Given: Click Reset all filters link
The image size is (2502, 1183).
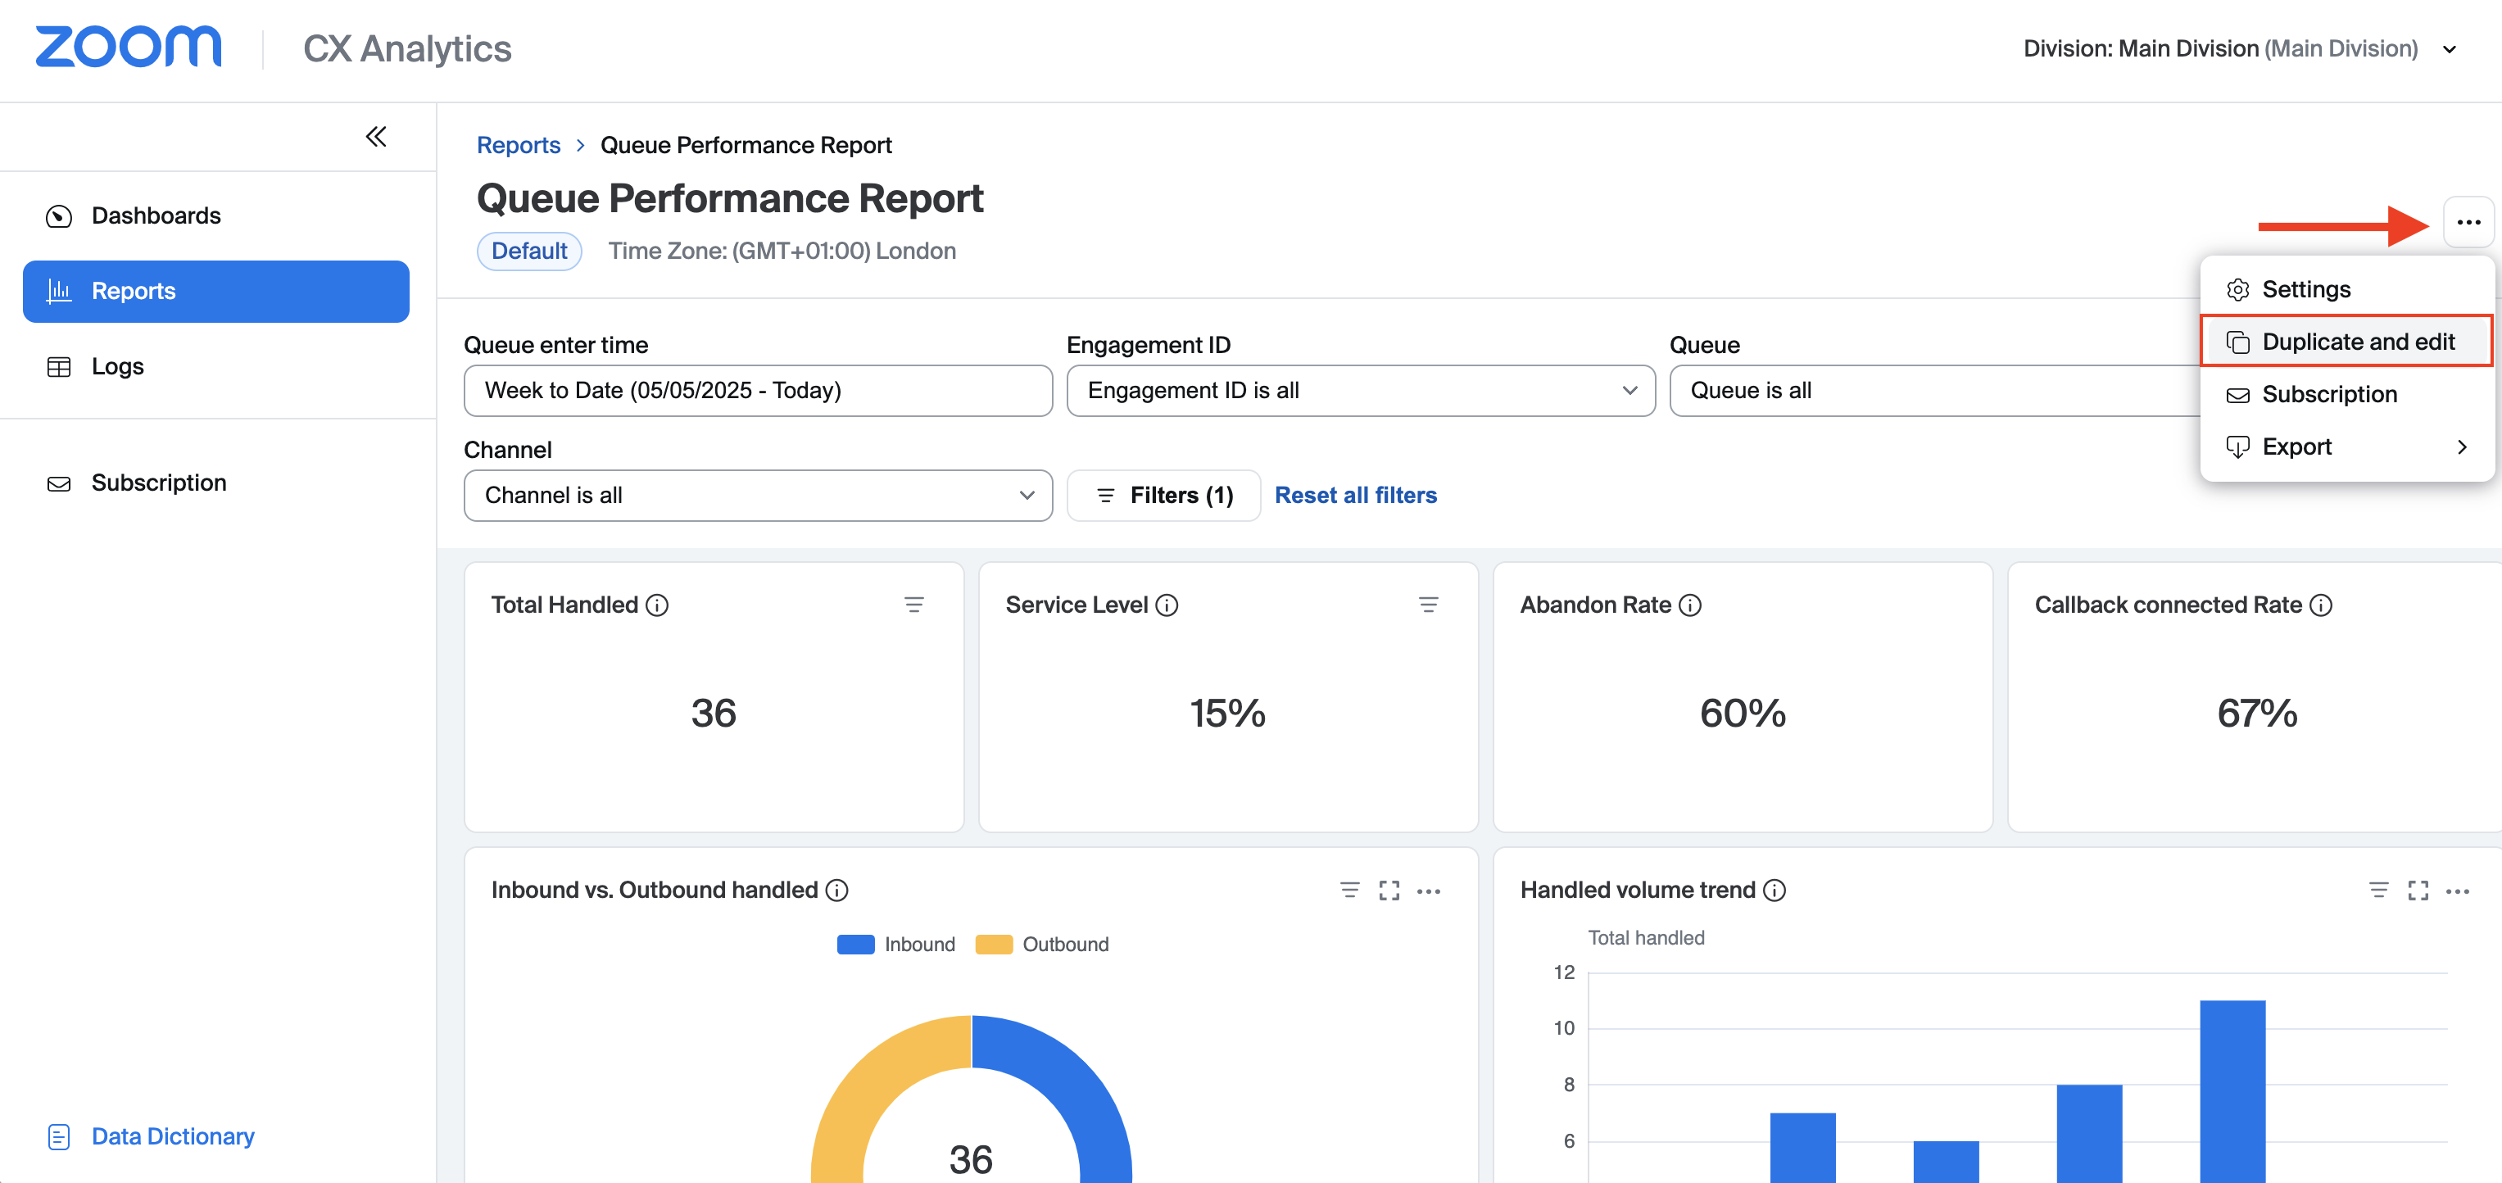Looking at the screenshot, I should [1355, 496].
